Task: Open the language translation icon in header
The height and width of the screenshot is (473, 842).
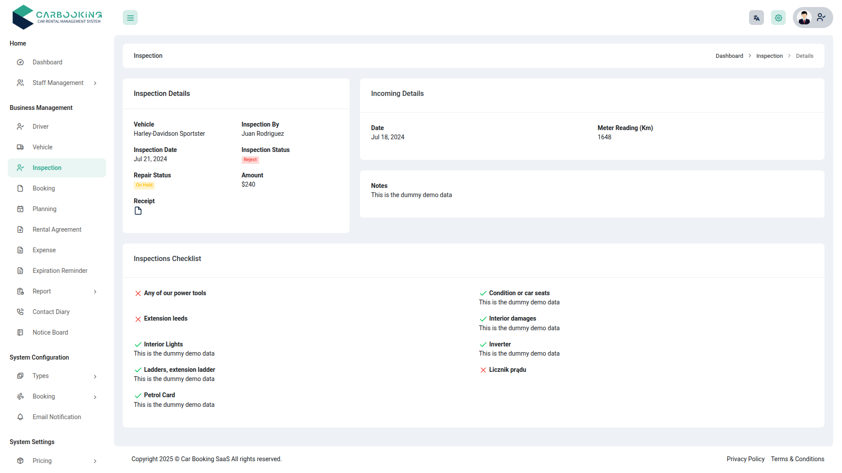Action: coord(756,18)
